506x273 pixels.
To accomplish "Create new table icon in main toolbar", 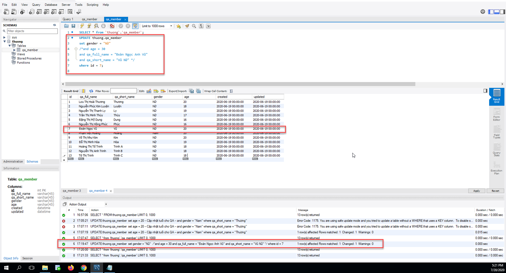I will coord(39,12).
